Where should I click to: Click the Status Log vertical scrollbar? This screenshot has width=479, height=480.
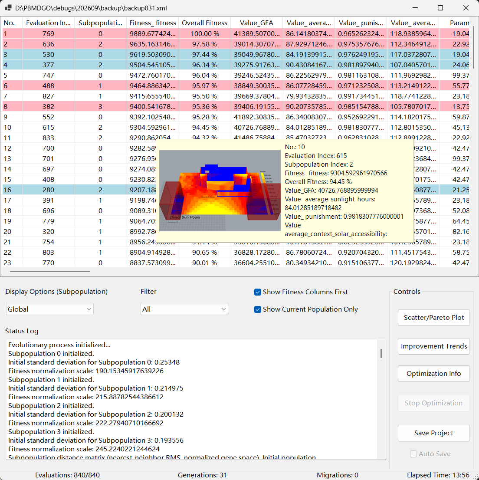(381, 354)
